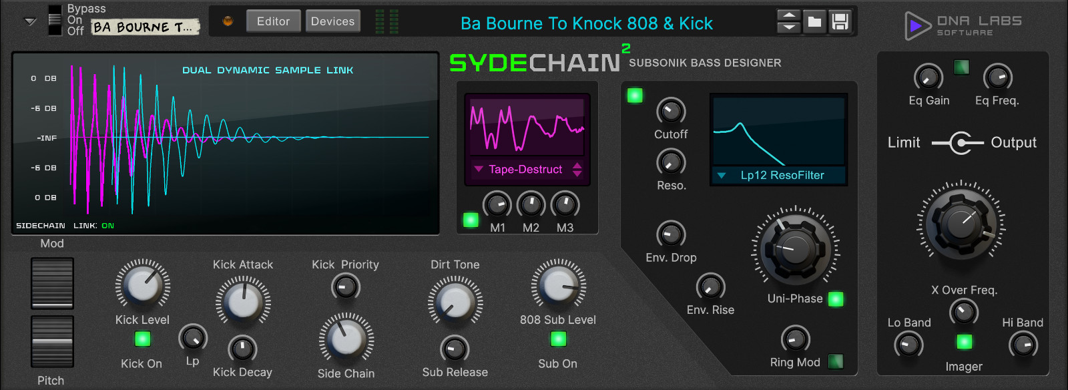Click the filter response curve display

click(x=778, y=132)
